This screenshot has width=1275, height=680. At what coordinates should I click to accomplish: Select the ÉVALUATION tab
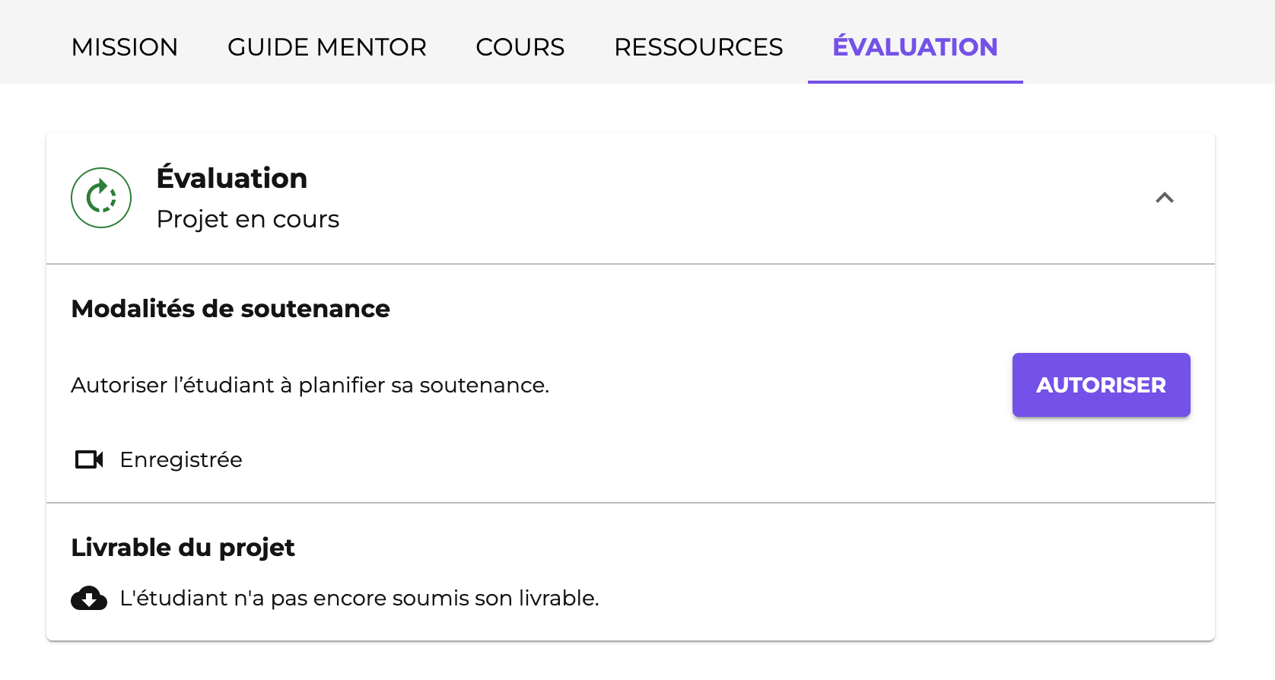pos(915,47)
